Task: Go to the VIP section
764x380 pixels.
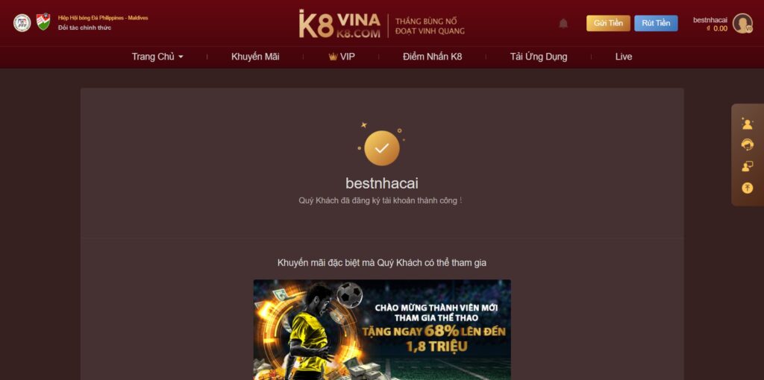Action: pyautogui.click(x=342, y=57)
